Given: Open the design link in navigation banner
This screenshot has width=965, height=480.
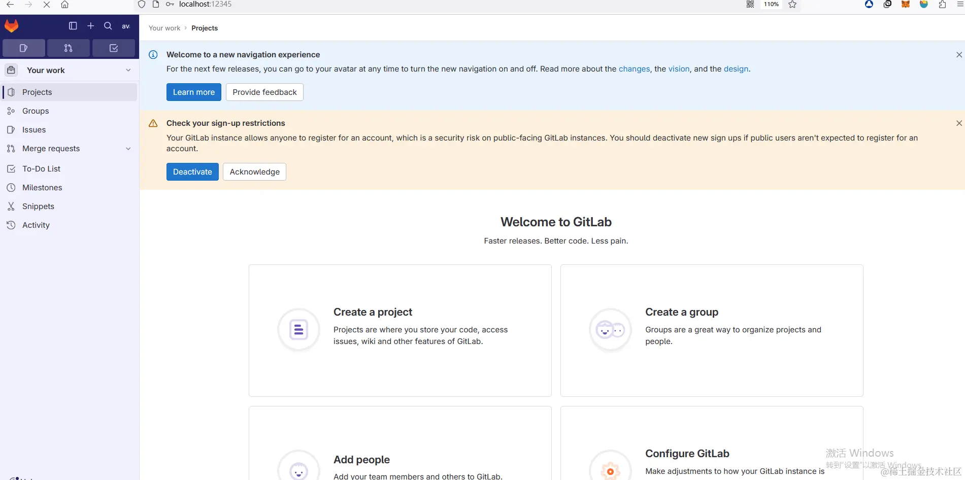Looking at the screenshot, I should click(x=736, y=69).
